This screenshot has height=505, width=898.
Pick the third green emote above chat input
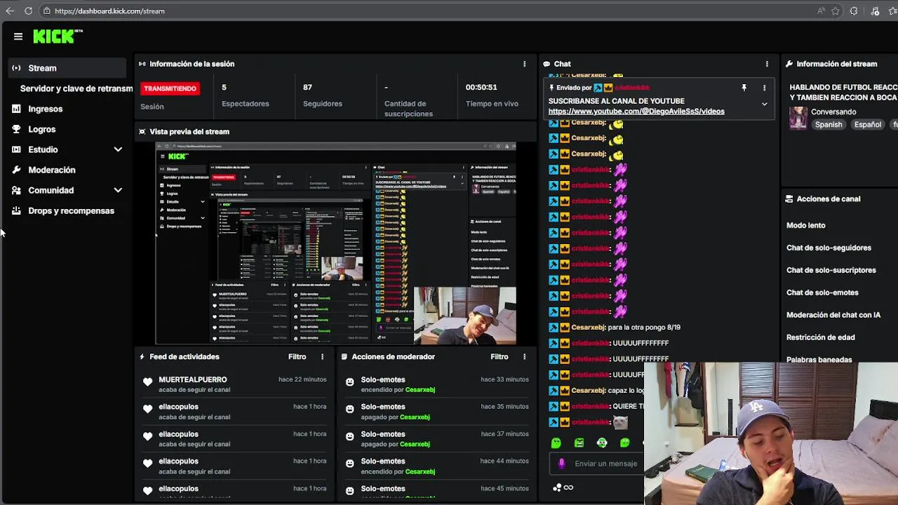pyautogui.click(x=602, y=443)
